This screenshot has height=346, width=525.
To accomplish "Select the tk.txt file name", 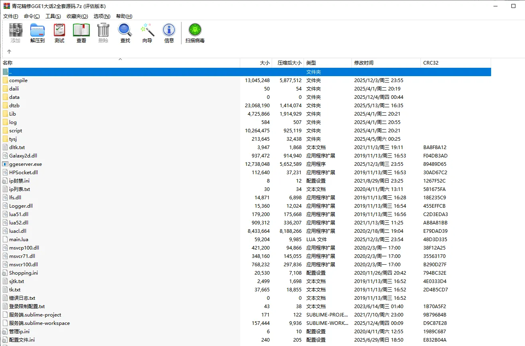I will (x=15, y=289).
